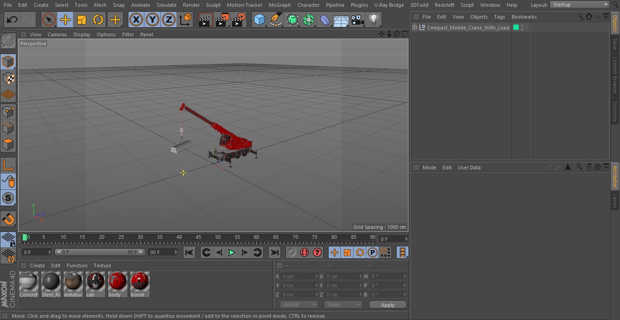
Task: Open viewport Cameras menu
Action: pyautogui.click(x=57, y=34)
